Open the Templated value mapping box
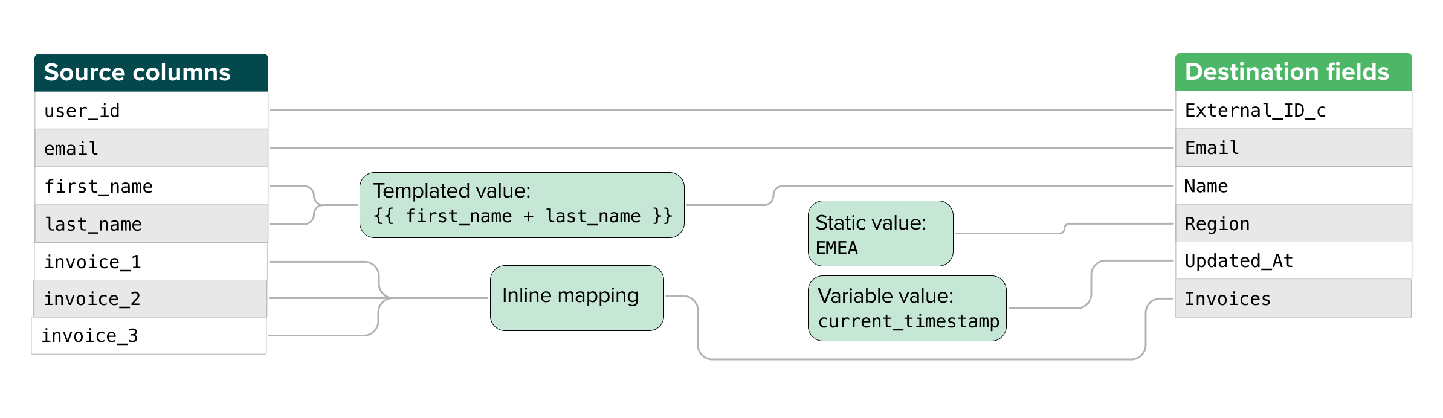The height and width of the screenshot is (418, 1443). [521, 205]
